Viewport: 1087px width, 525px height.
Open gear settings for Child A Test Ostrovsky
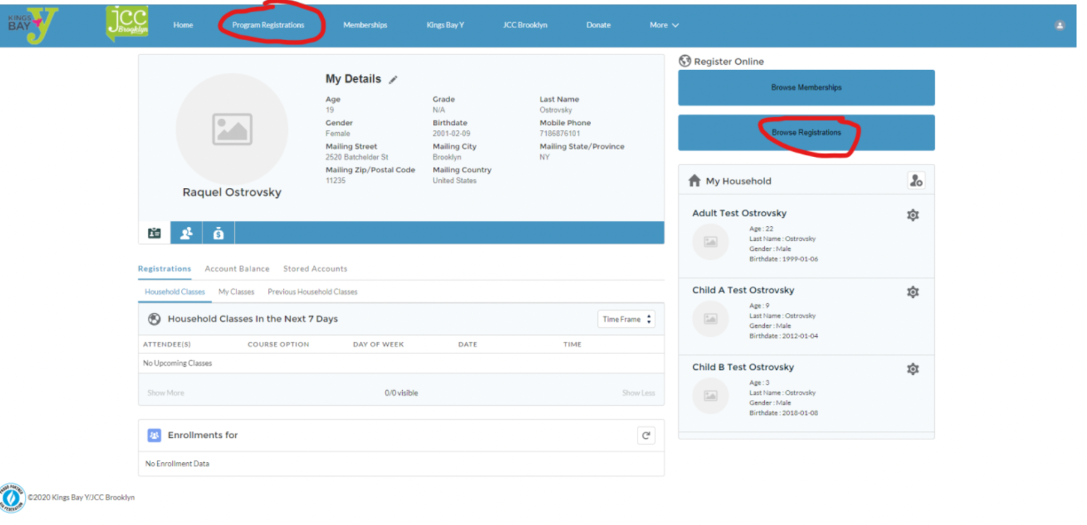[x=913, y=292]
